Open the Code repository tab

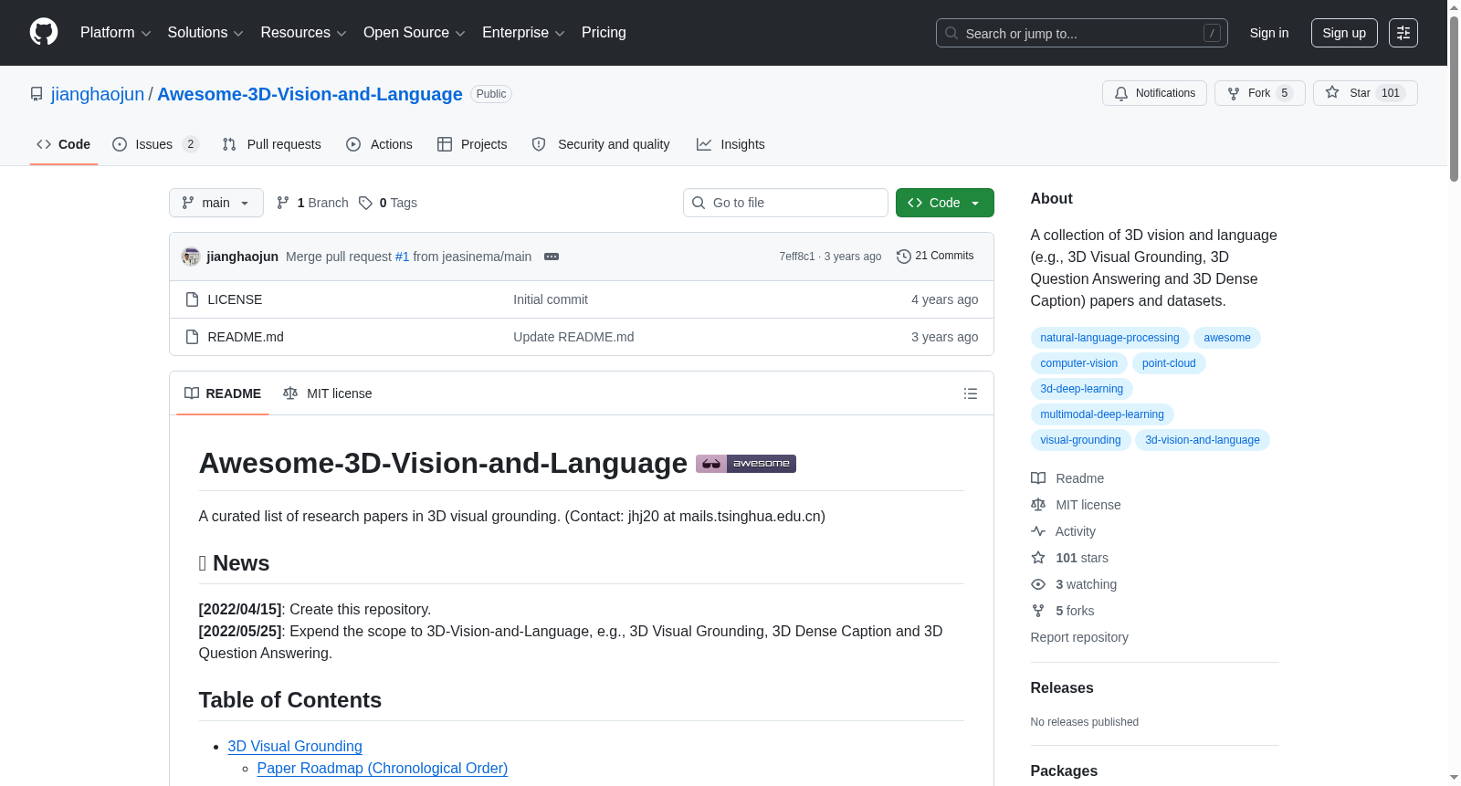[64, 144]
